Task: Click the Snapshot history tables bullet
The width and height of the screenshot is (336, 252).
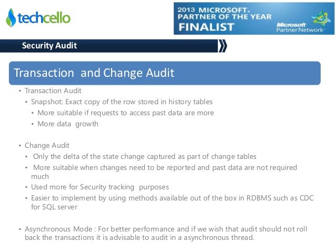Action: click(122, 102)
